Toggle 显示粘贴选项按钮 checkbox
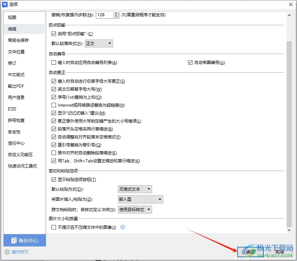This screenshot has width=297, height=261. [x=54, y=179]
